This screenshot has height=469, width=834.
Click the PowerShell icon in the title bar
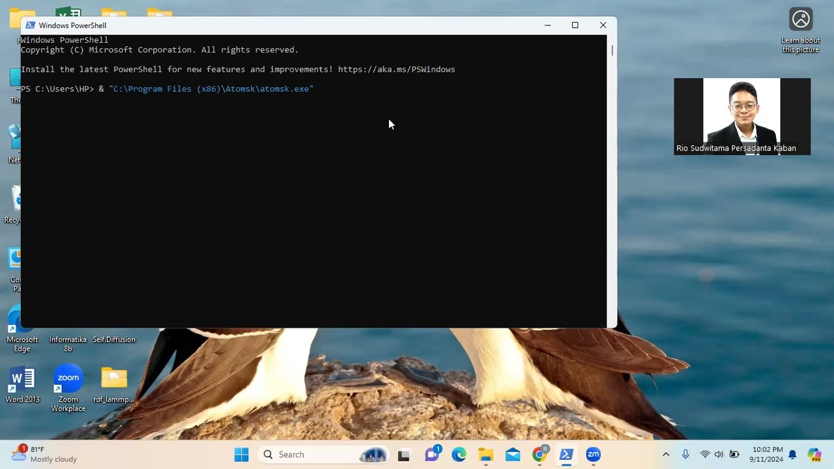coord(30,25)
